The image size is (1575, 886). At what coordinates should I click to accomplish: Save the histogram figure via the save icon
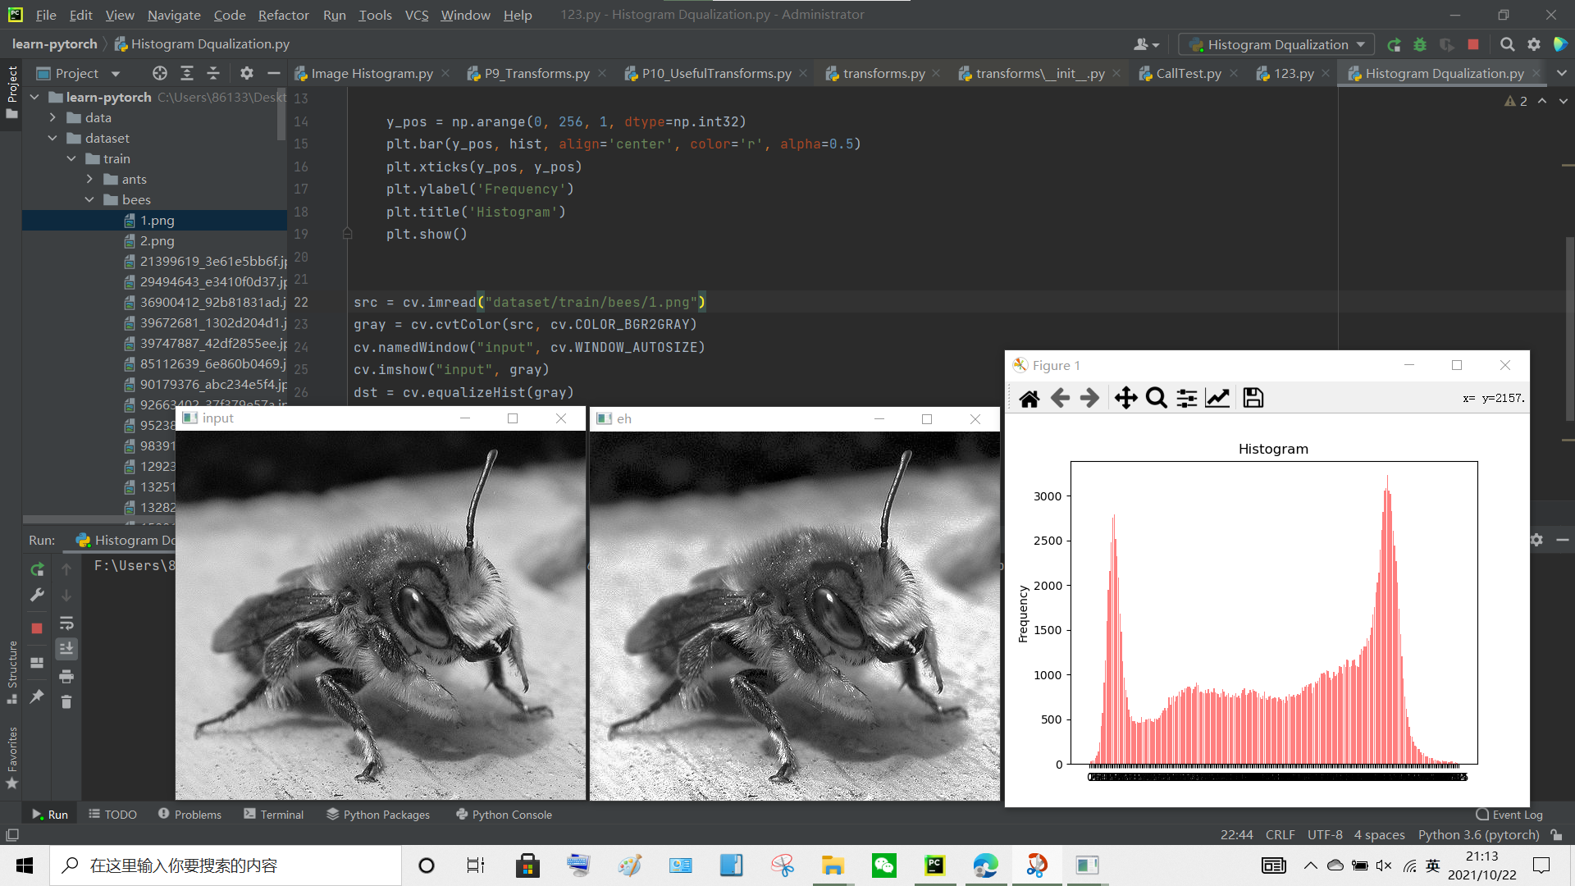(1252, 398)
